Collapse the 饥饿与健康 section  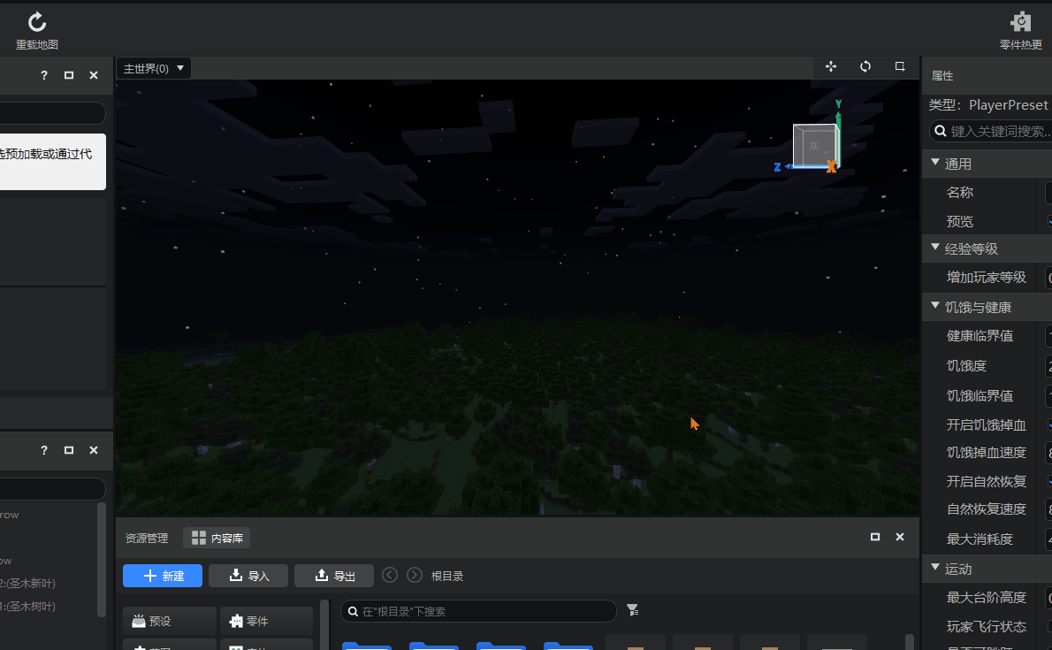[935, 305]
